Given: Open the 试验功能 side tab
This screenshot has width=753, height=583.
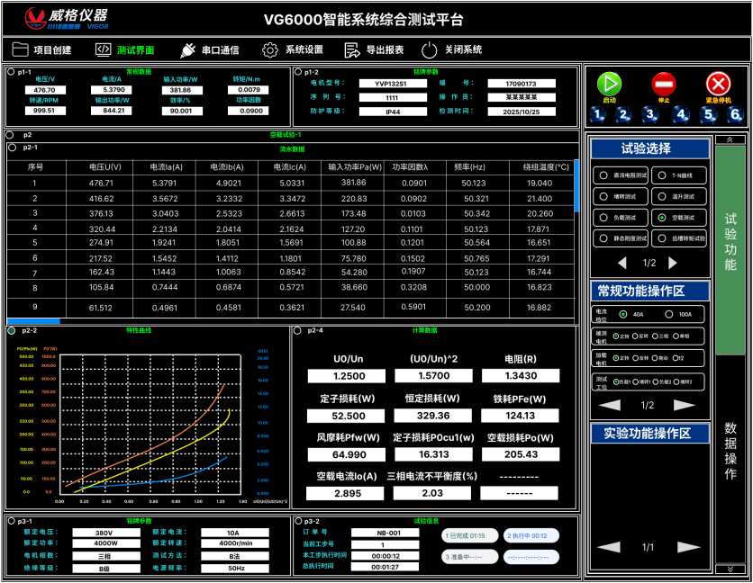Looking at the screenshot, I should click(x=730, y=249).
